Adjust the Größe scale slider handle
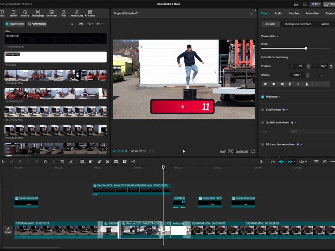Screen dimensions: 335x251 point(306,48)
